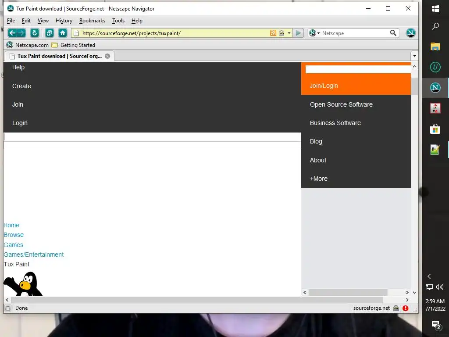Click the red warning icon in status bar
This screenshot has height=337, width=449.
[x=405, y=308]
